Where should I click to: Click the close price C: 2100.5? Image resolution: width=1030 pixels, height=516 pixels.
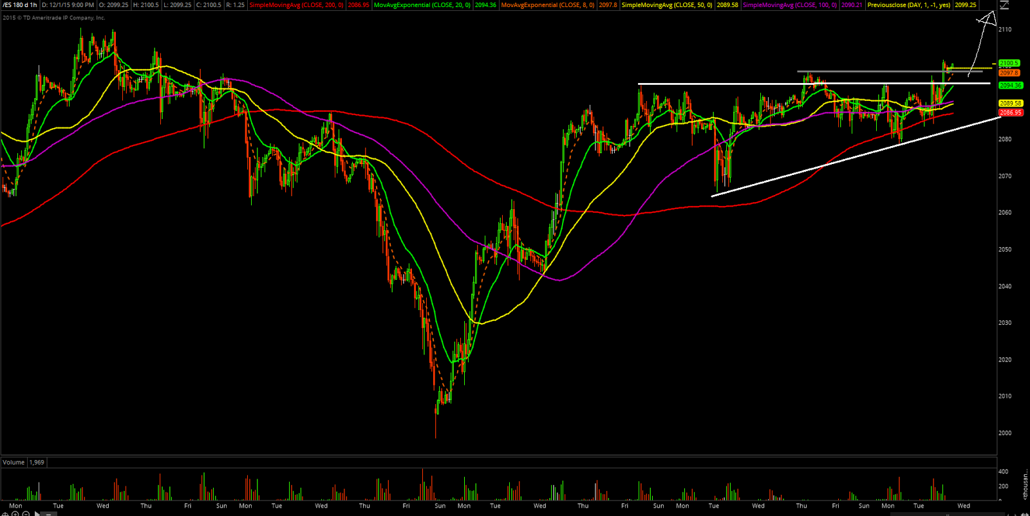click(209, 5)
